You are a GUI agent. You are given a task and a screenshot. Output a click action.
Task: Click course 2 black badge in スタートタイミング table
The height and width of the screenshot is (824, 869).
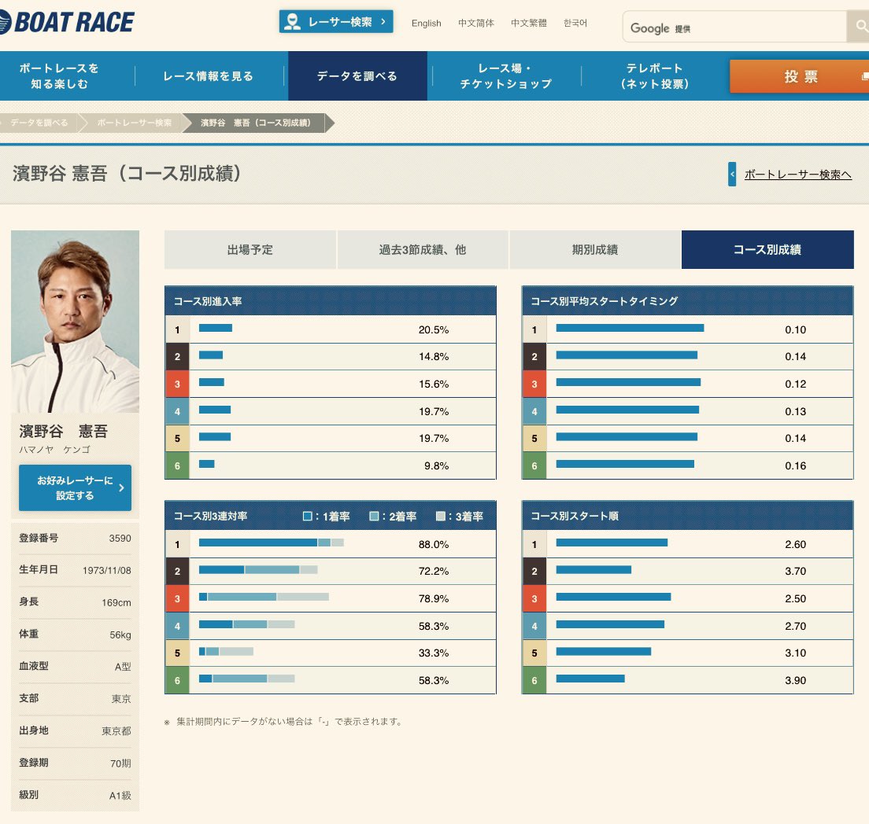click(x=534, y=357)
